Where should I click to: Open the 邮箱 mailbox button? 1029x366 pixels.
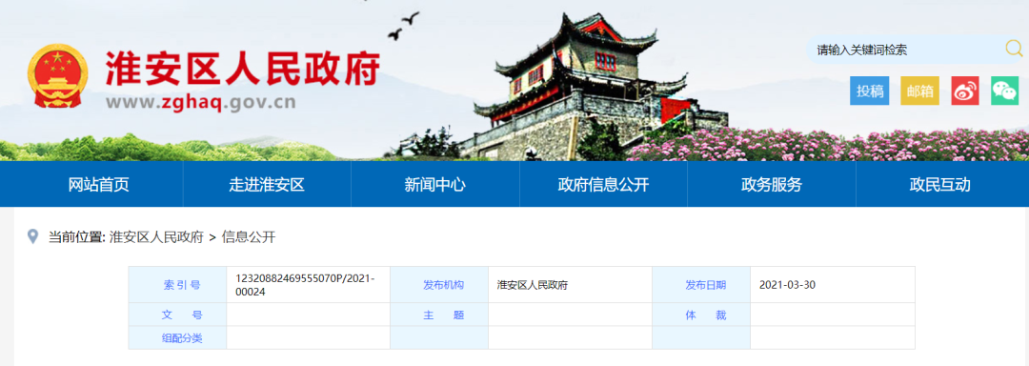tap(919, 91)
